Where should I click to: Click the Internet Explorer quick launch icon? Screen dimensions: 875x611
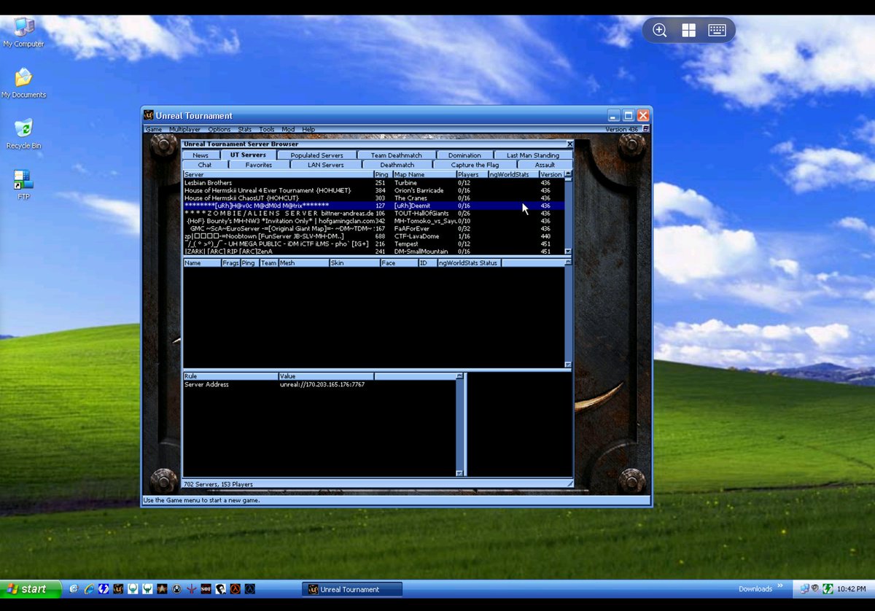[90, 588]
